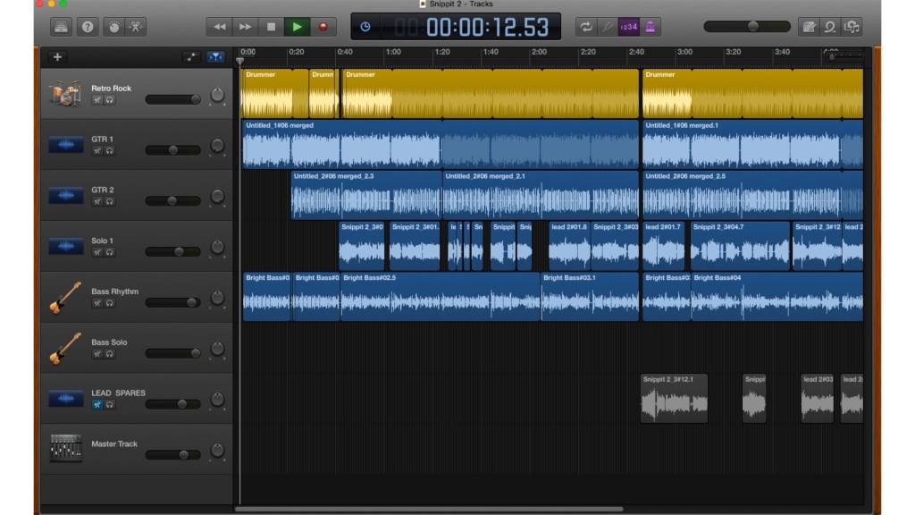Solo the GTR 1 track with headphones

click(x=109, y=150)
